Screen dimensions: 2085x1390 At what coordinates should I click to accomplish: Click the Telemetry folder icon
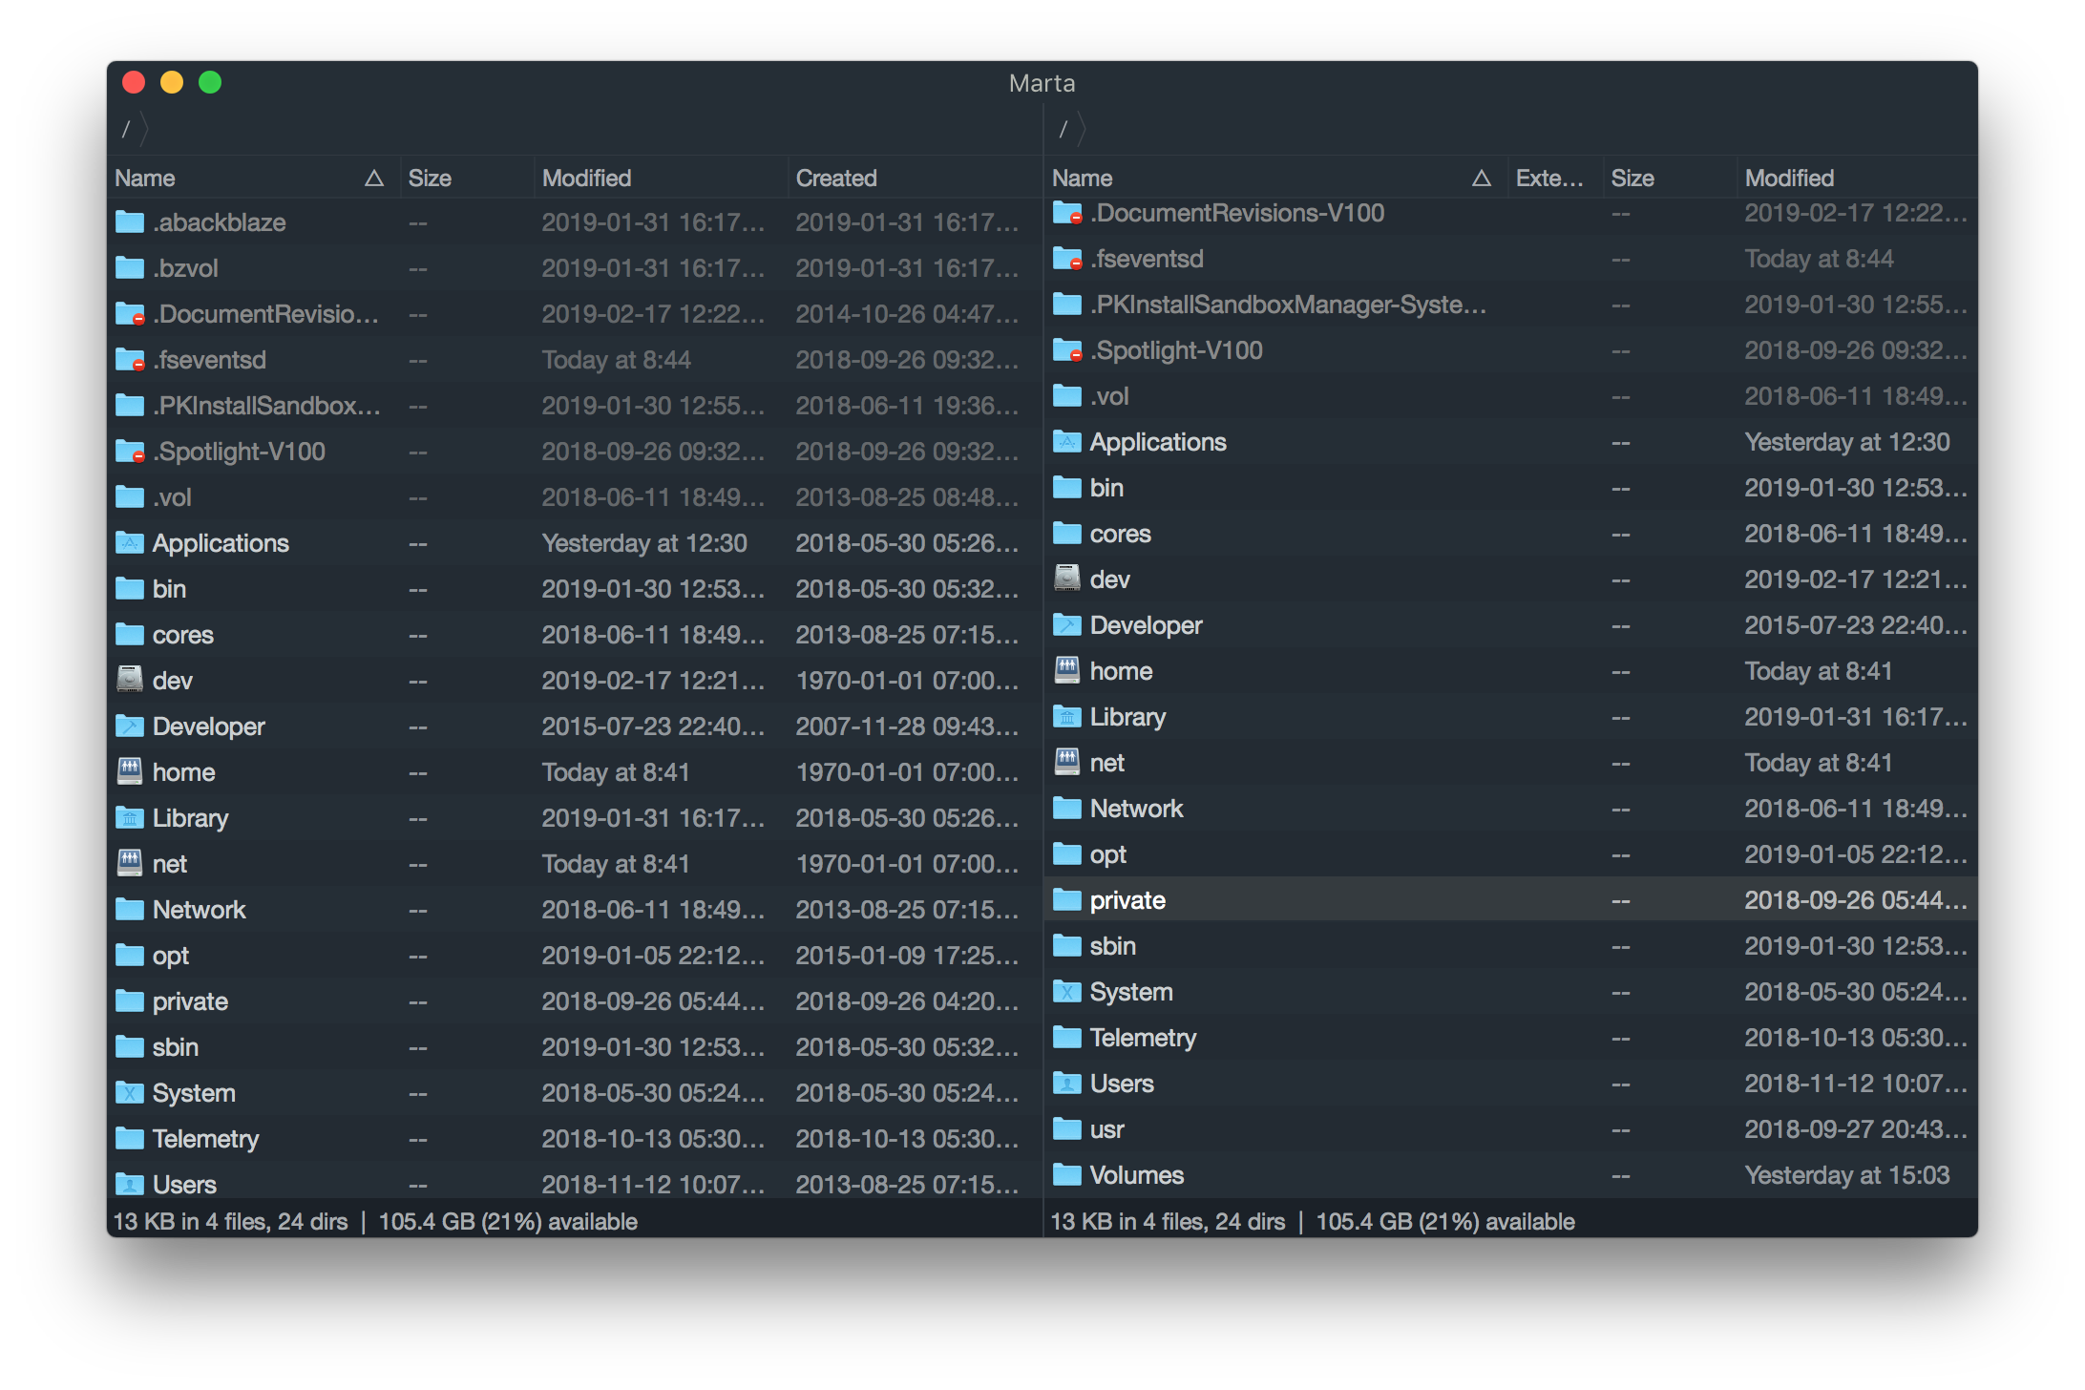click(x=128, y=1138)
